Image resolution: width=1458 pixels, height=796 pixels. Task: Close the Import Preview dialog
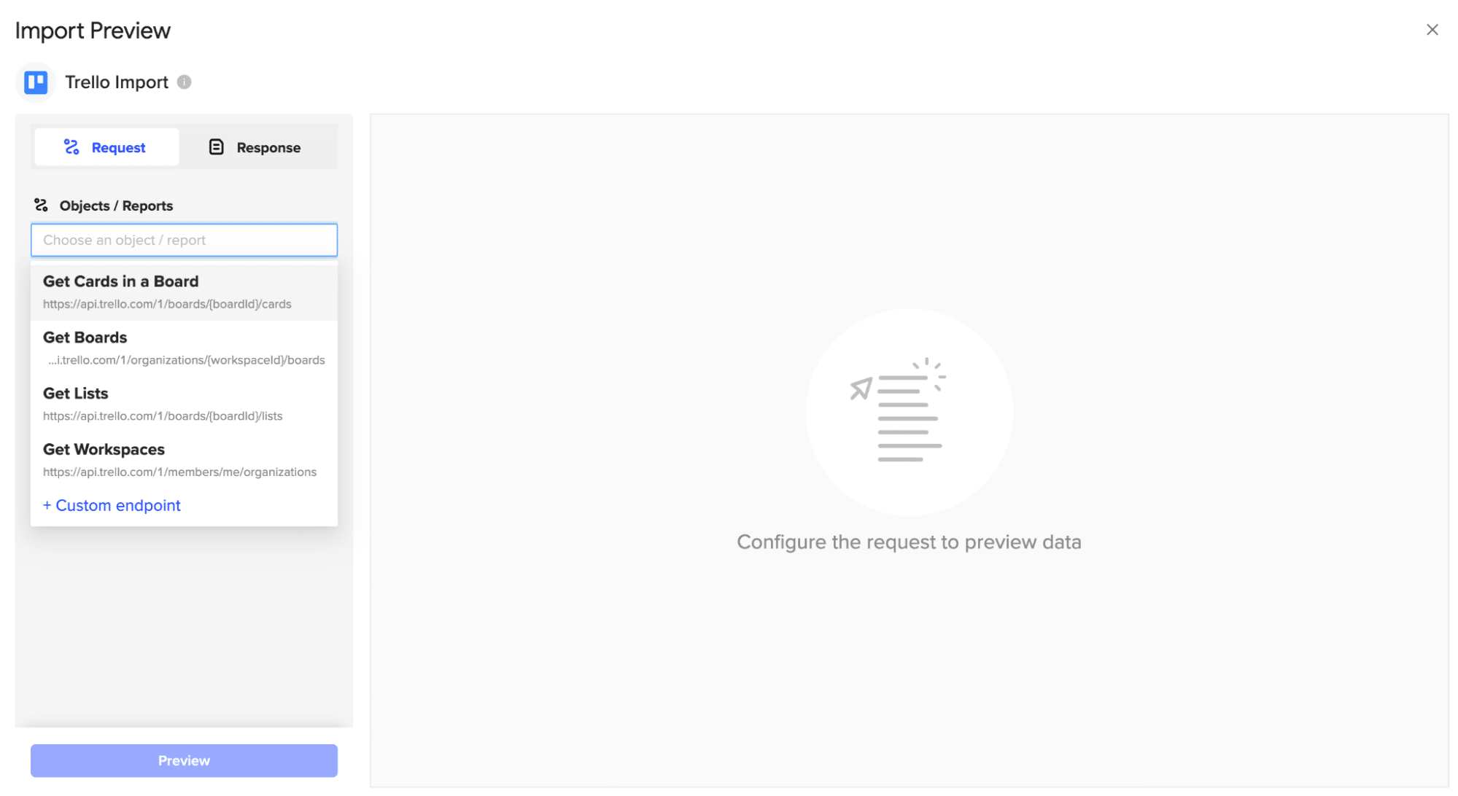tap(1432, 29)
